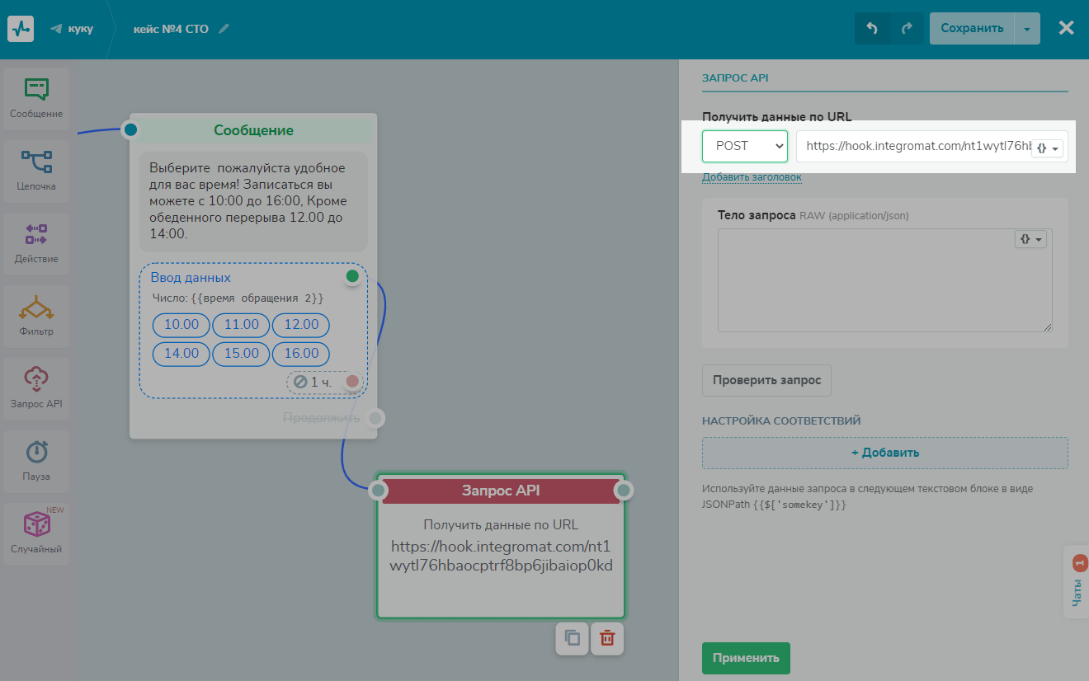Viewport: 1089px width, 681px height.
Task: Select the Фильтр block in sidebar
Action: click(36, 317)
